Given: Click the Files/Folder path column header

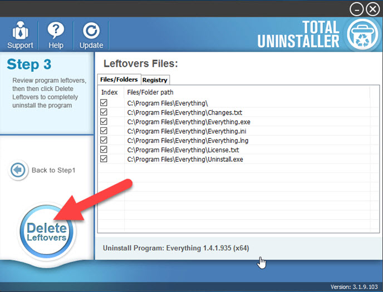Looking at the screenshot, I should (149, 92).
